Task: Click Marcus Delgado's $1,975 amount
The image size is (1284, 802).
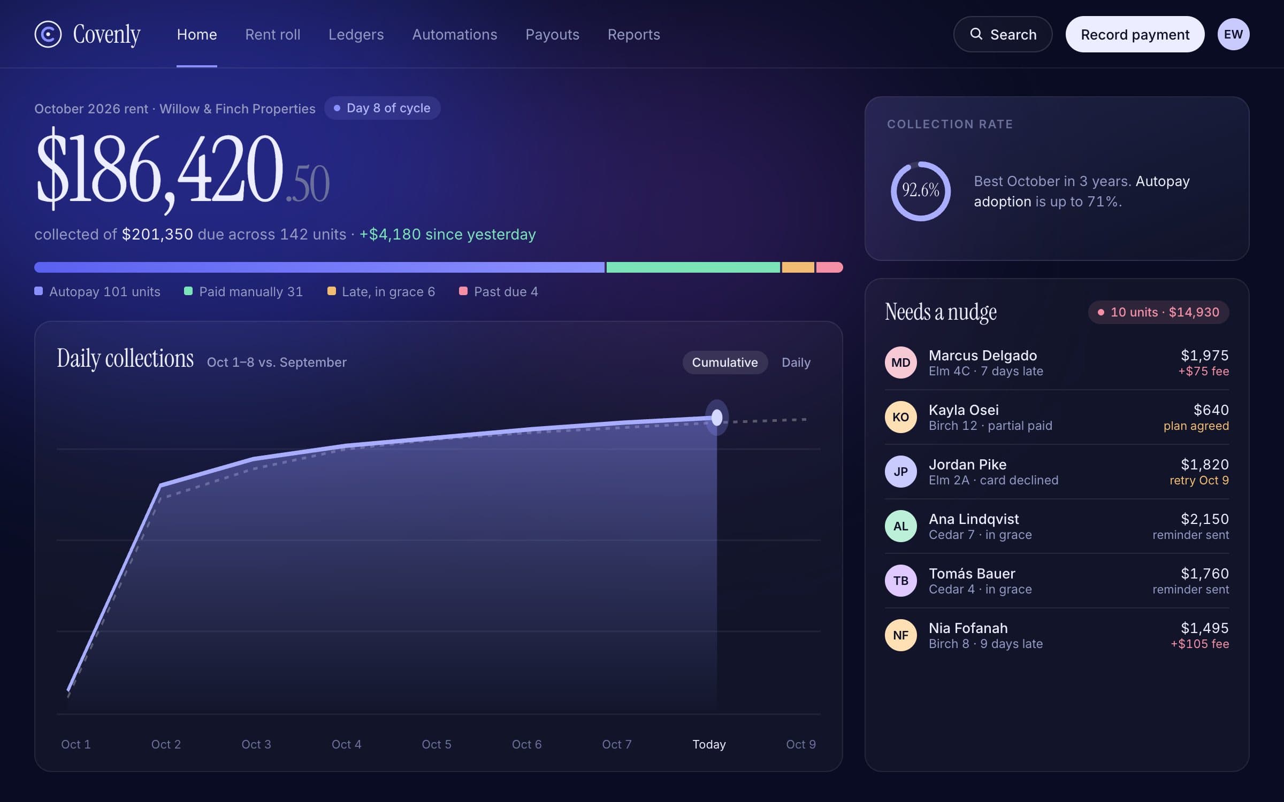Action: [x=1205, y=356]
